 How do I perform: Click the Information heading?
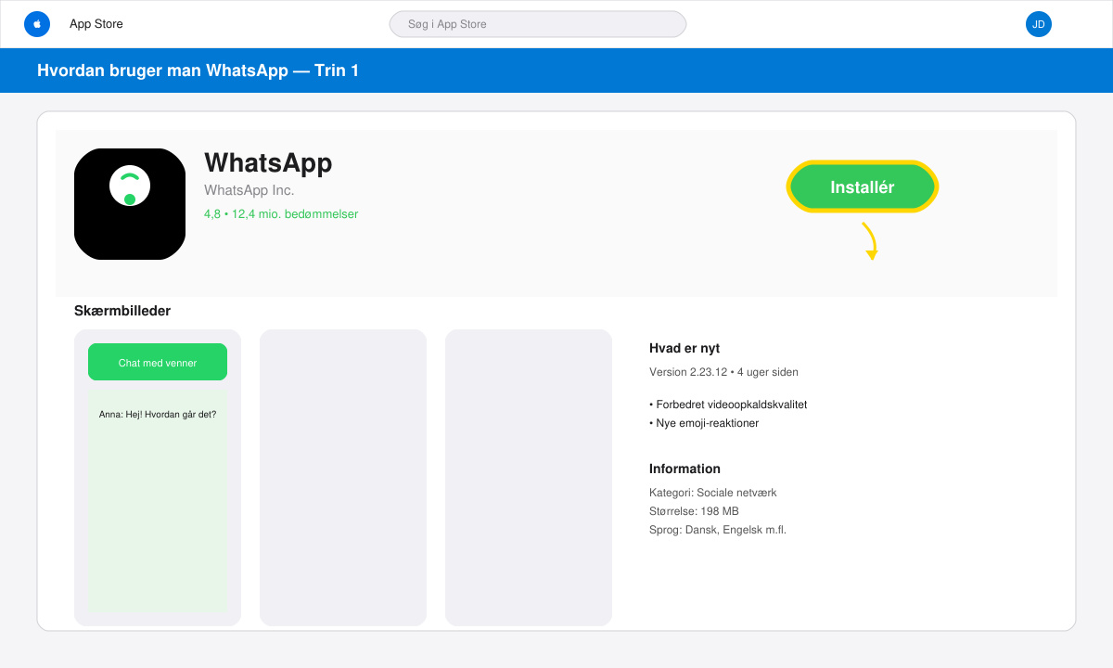(684, 469)
